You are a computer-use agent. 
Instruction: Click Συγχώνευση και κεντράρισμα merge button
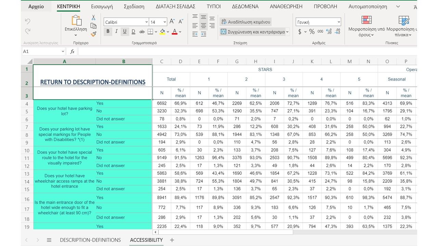point(253,32)
